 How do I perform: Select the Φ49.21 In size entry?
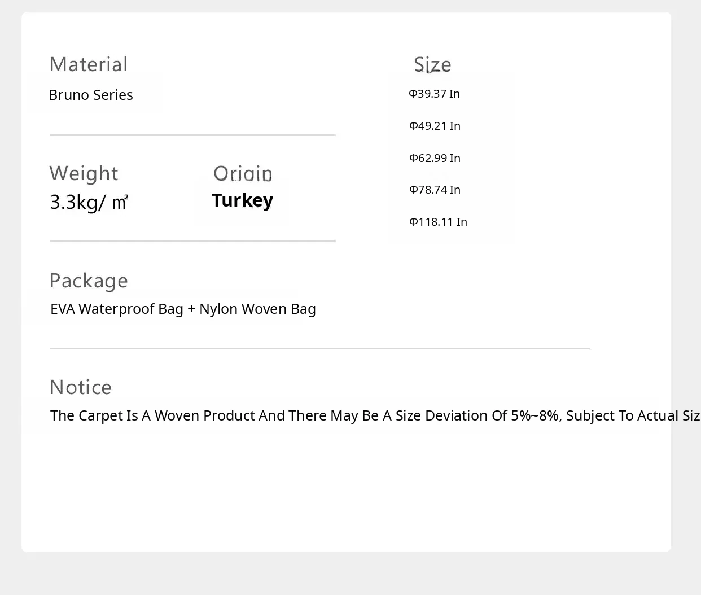[x=435, y=126]
